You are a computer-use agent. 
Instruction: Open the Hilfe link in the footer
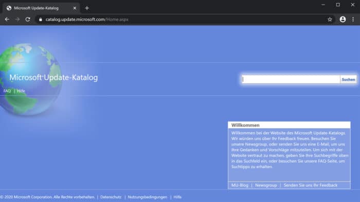click(177, 197)
